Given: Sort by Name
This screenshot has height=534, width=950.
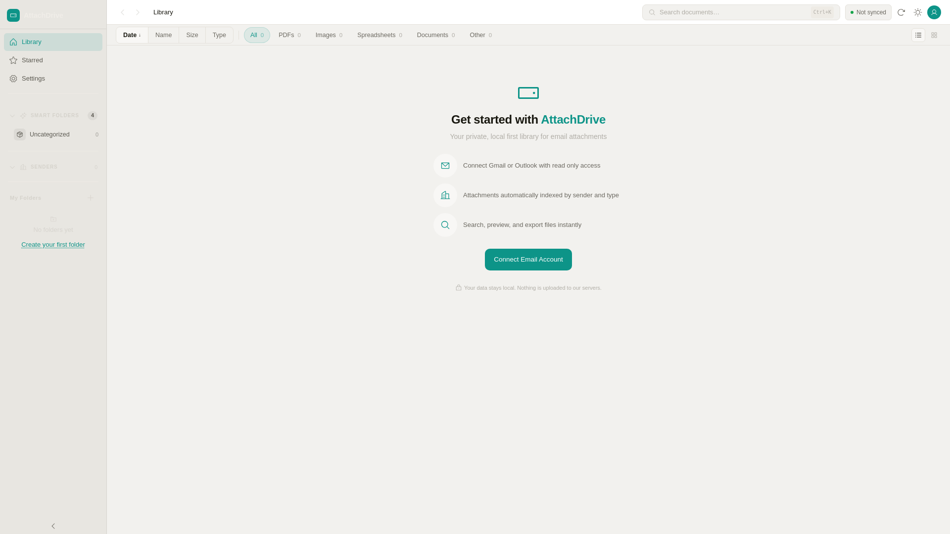Looking at the screenshot, I should tap(163, 35).
